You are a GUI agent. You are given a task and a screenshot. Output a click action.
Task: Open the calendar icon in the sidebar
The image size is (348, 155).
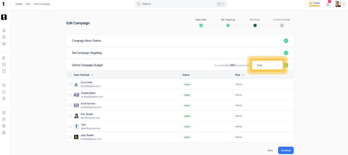click(x=4, y=71)
